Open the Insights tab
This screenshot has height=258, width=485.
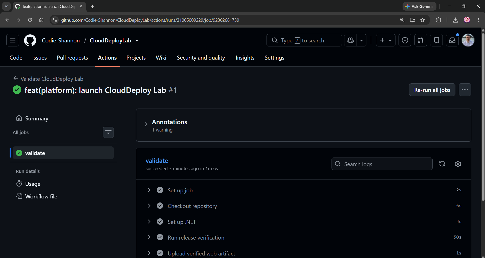(x=245, y=58)
